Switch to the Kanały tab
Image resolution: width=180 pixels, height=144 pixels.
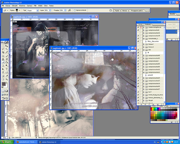click(x=140, y=25)
